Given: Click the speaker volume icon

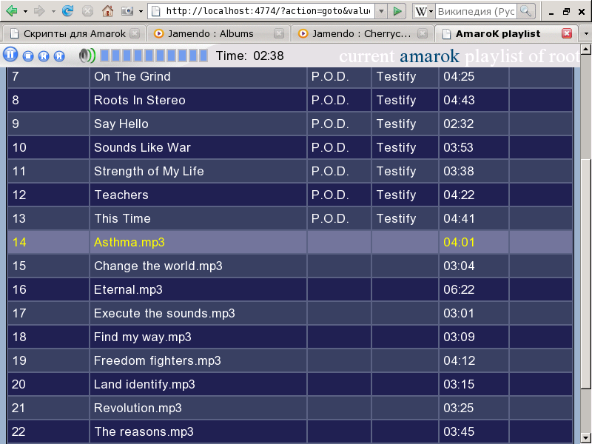Looking at the screenshot, I should pos(87,56).
